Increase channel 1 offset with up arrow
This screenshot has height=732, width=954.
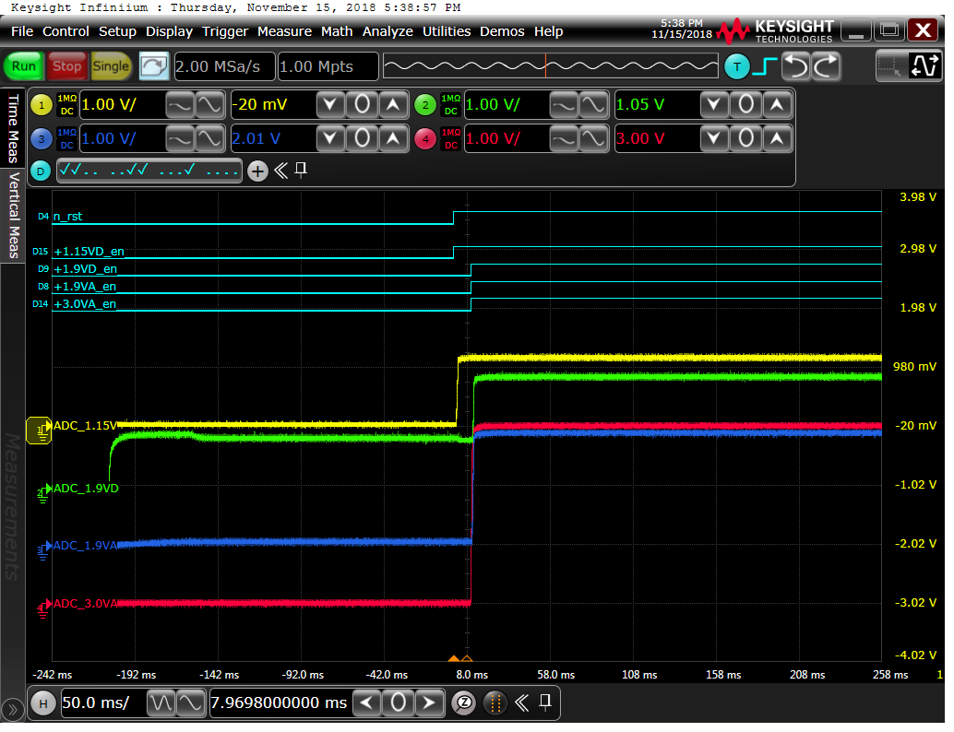pyautogui.click(x=394, y=105)
